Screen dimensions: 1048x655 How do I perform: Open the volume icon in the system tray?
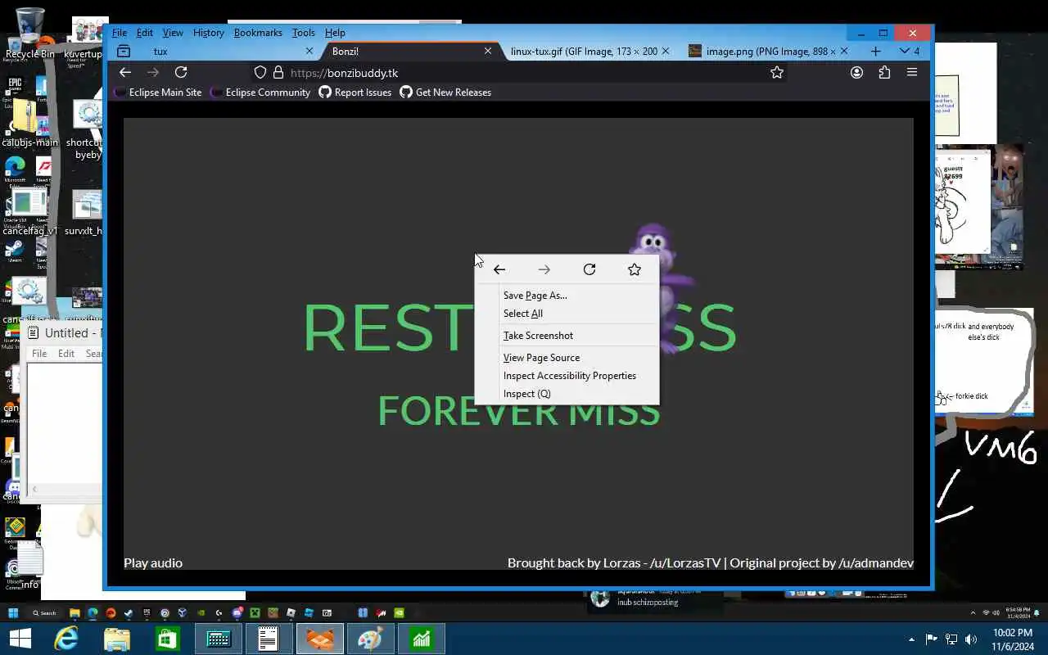pos(971,639)
